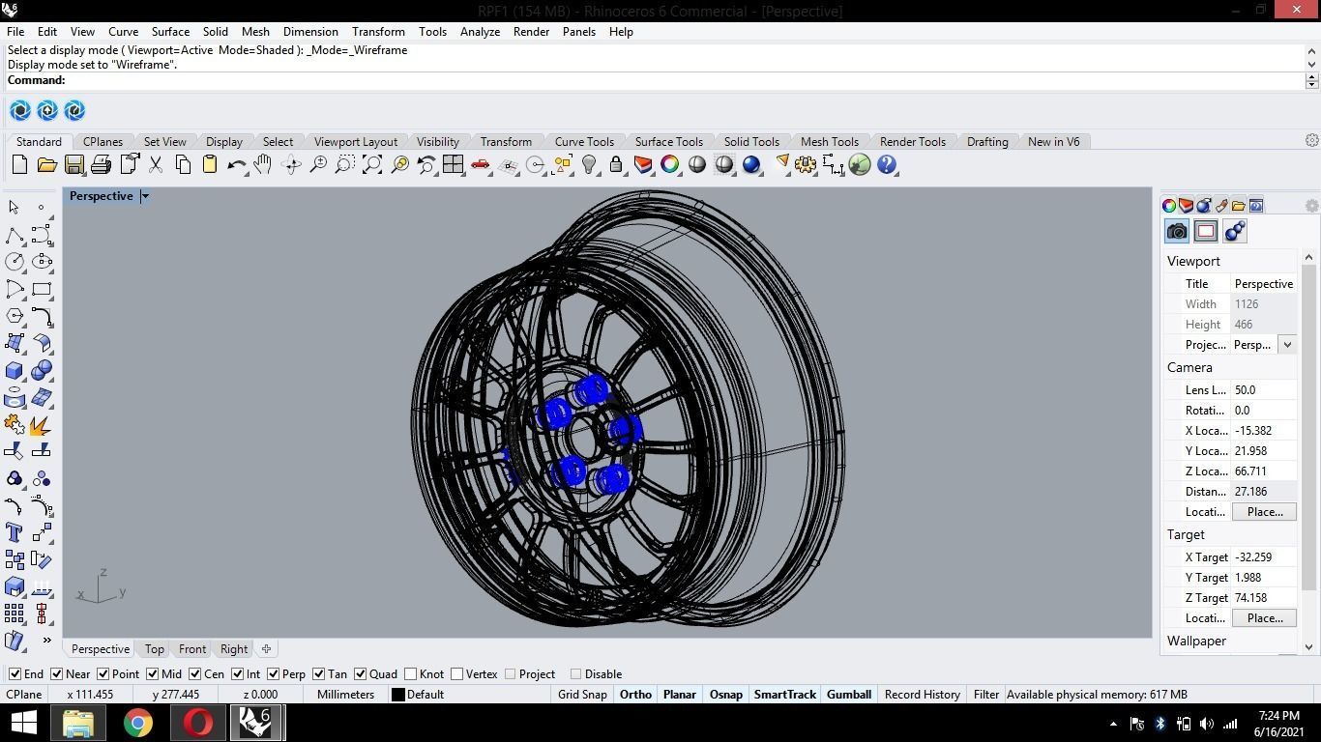Open the Projection dropdown in Viewport panel
The width and height of the screenshot is (1321, 742).
[x=1287, y=345]
